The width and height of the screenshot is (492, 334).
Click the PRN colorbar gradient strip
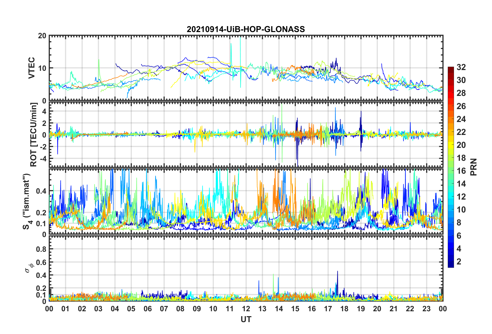coord(451,167)
